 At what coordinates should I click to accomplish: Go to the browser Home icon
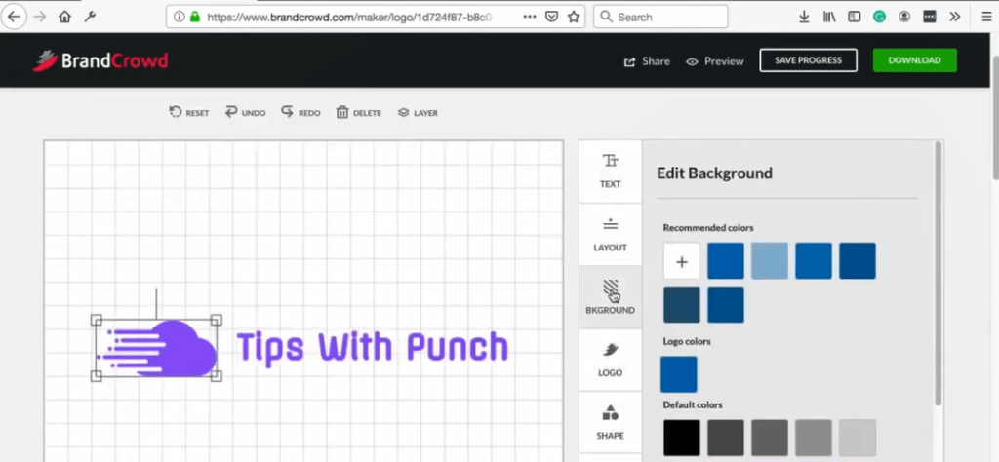pos(64,17)
